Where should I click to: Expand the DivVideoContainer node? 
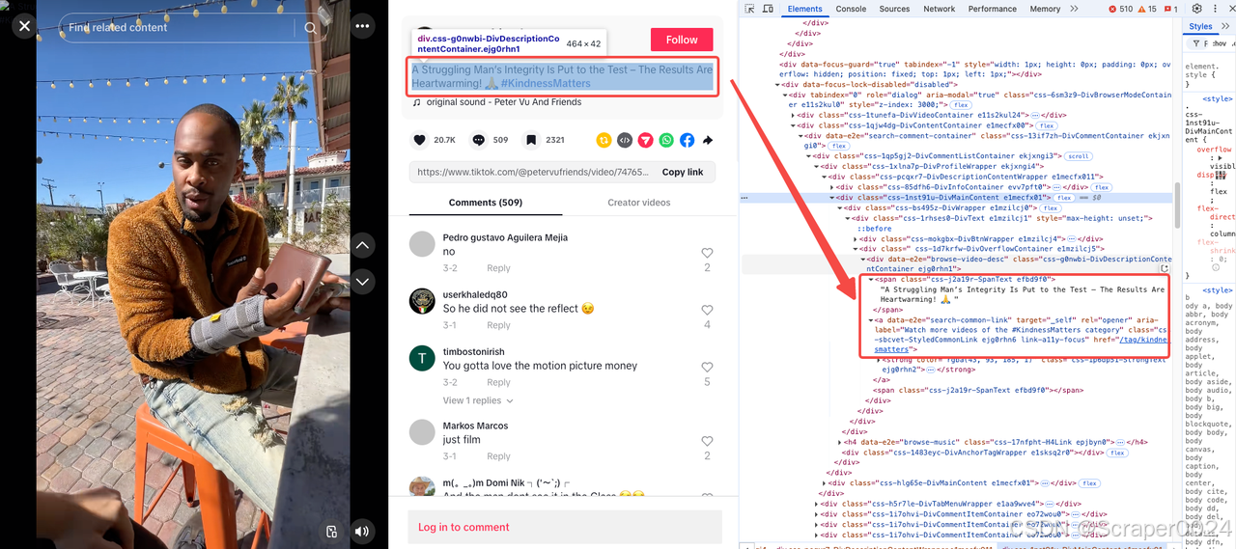[x=794, y=116]
